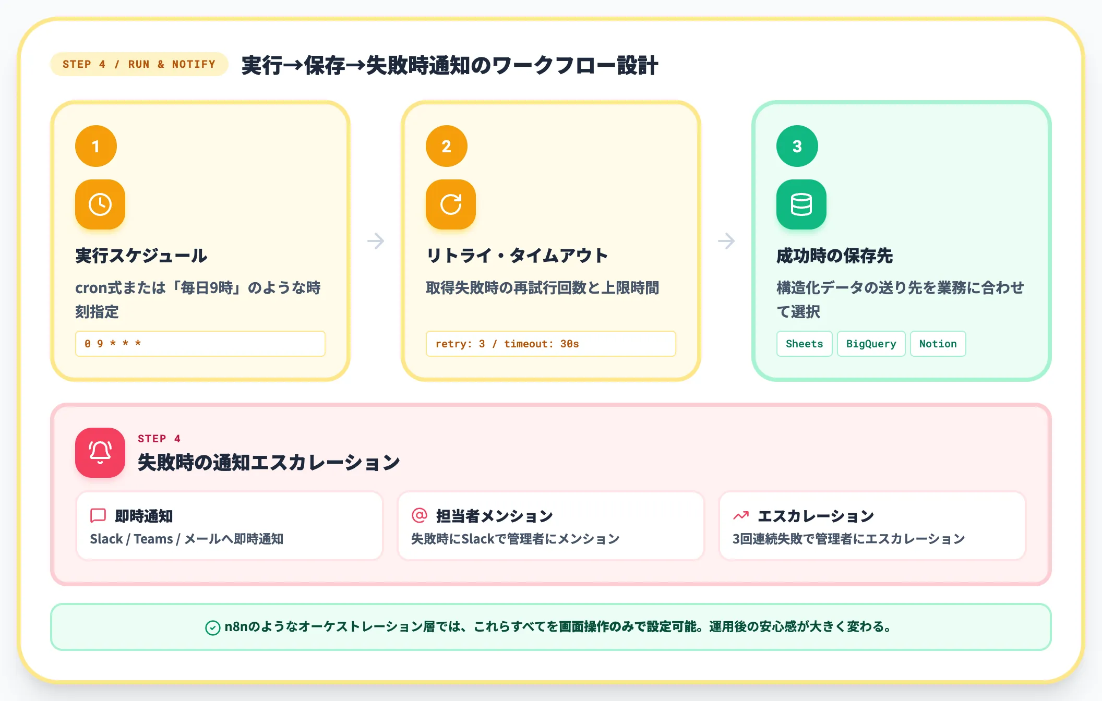
Task: Click the main title 実行→保存→失敗時通知のワークフロー設計
Action: click(450, 65)
